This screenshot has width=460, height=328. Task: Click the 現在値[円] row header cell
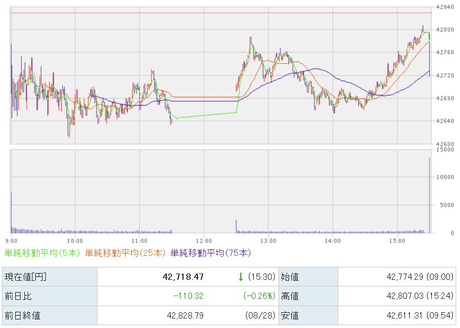pos(50,277)
